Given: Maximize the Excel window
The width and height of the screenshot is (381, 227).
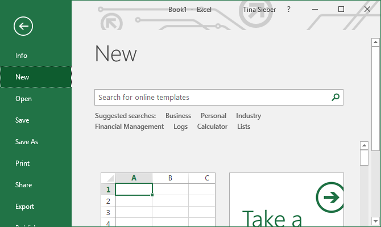Looking at the screenshot, I should point(341,9).
